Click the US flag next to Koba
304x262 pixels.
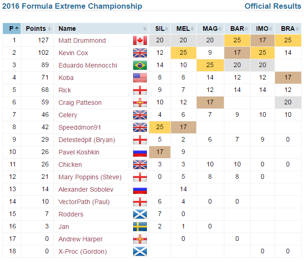coord(140,78)
